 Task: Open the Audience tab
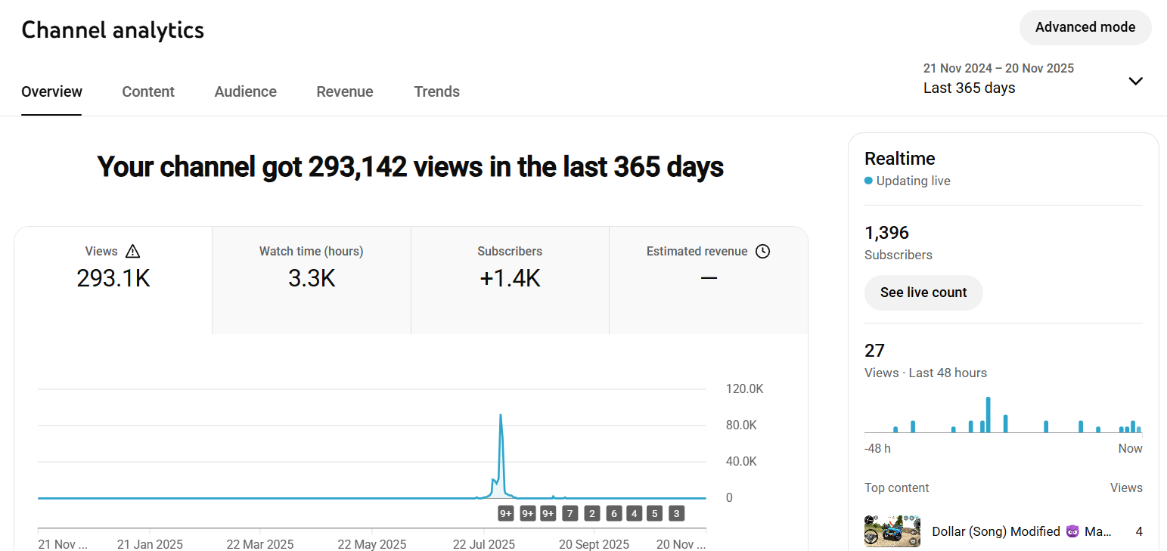[x=245, y=91]
